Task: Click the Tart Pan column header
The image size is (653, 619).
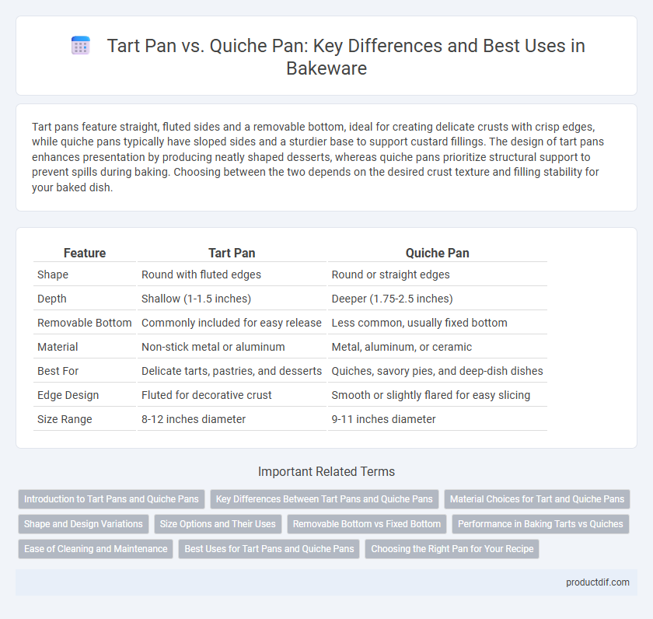Action: tap(232, 253)
